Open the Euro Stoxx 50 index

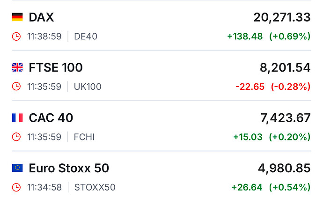click(69, 168)
